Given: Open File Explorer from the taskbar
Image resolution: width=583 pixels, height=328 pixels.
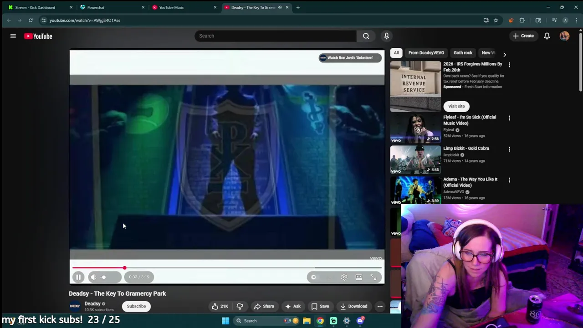Looking at the screenshot, I should 307,321.
